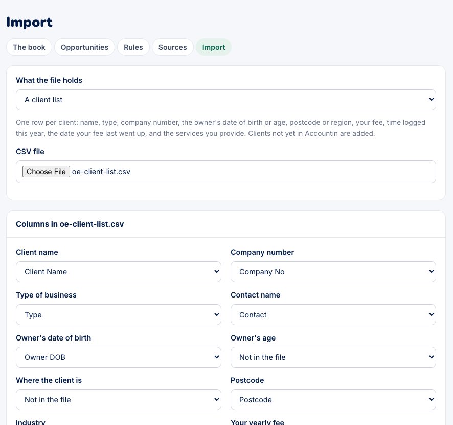Click the Import page heading
The image size is (453, 425).
30,23
